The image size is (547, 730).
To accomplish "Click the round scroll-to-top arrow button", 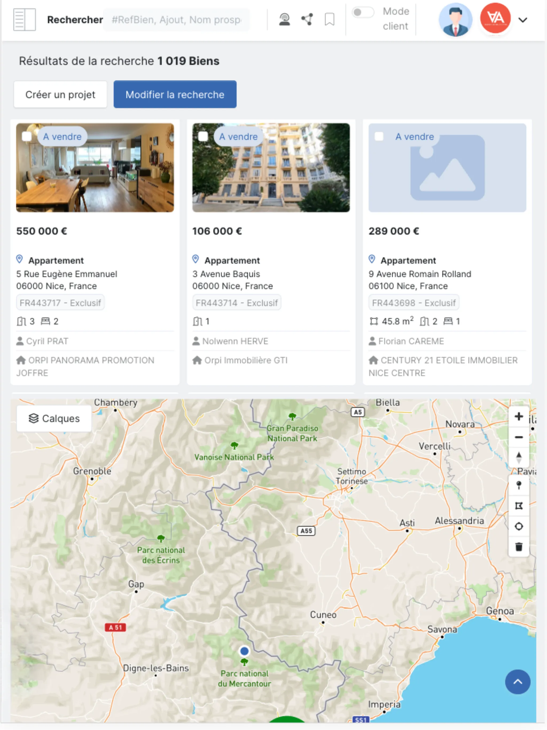I will point(518,681).
